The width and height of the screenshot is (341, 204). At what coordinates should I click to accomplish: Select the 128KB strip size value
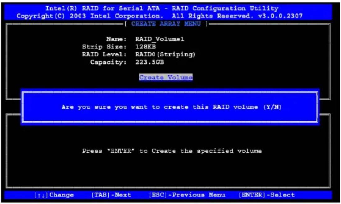[x=145, y=47]
